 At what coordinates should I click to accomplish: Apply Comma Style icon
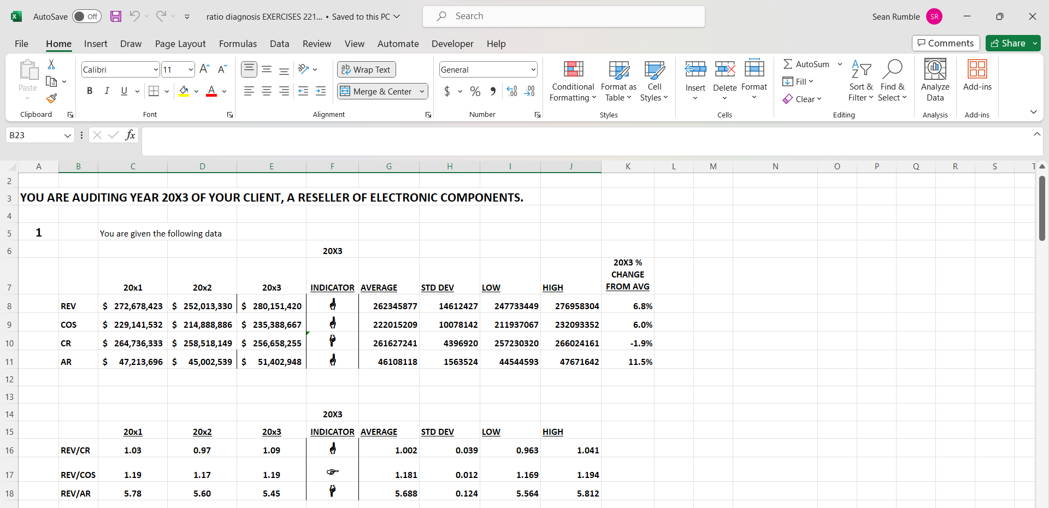(493, 91)
